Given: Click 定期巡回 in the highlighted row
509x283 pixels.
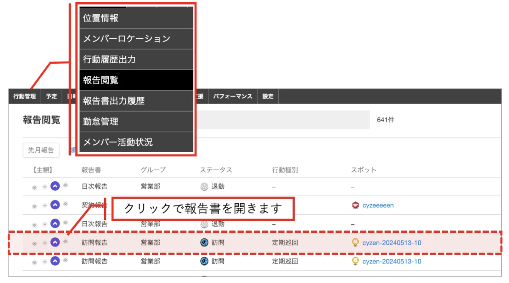Looking at the screenshot, I should tap(285, 242).
